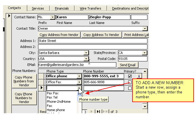Click the EMail address field
The height and width of the screenshot is (118, 196).
click(x=77, y=65)
